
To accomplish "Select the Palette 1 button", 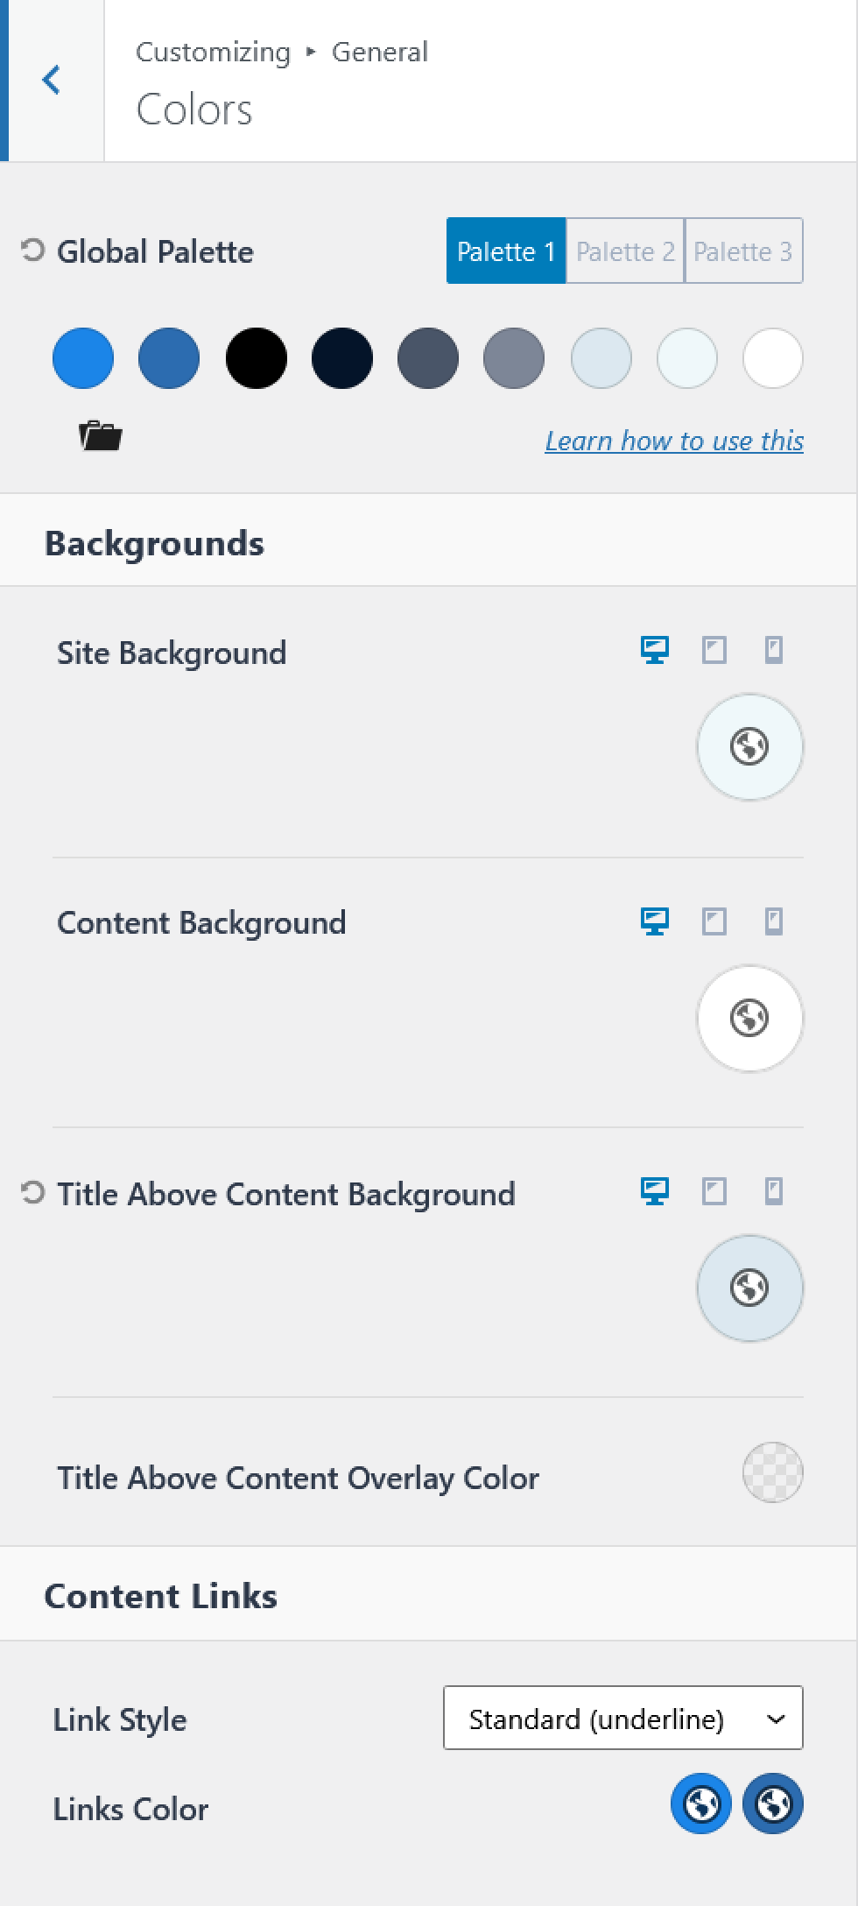I will coord(506,251).
